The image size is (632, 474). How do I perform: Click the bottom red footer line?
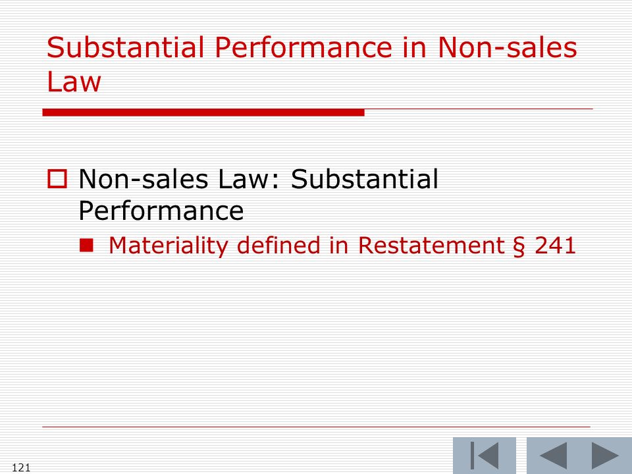pos(317,427)
